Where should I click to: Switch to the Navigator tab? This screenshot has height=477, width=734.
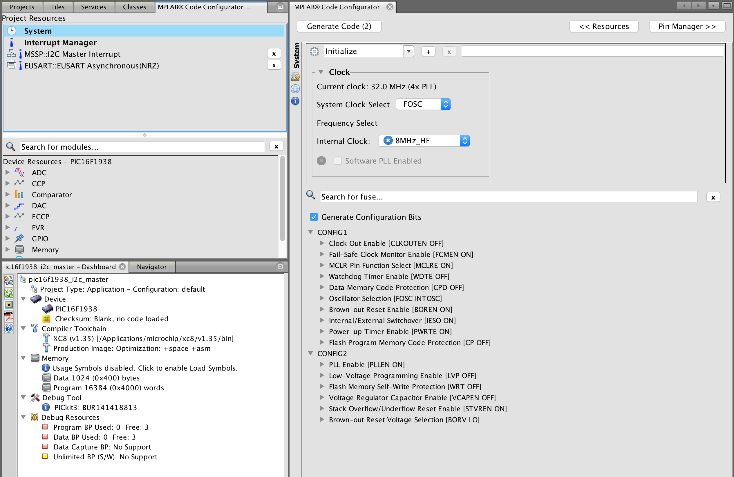click(151, 267)
